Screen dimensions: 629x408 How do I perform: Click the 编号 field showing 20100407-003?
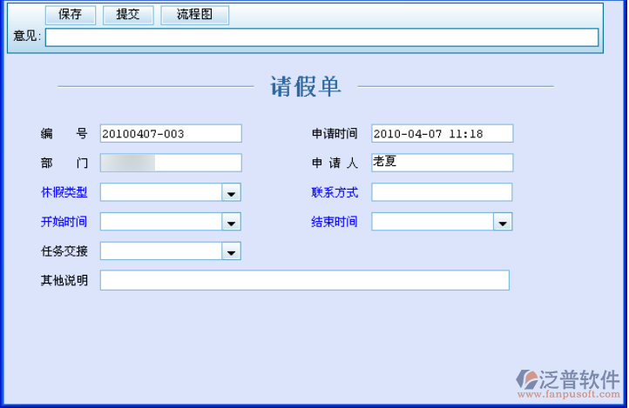coord(171,133)
